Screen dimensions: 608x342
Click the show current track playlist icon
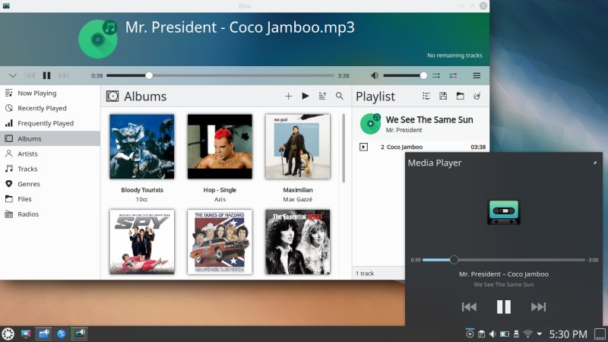[426, 97]
